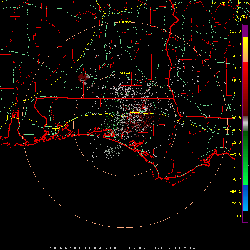Select the 76.7 velocity scale value
This screenshot has height=250, width=250.
[x=236, y=56]
